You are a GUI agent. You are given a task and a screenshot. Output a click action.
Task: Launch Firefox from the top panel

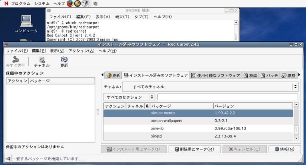[70, 4]
